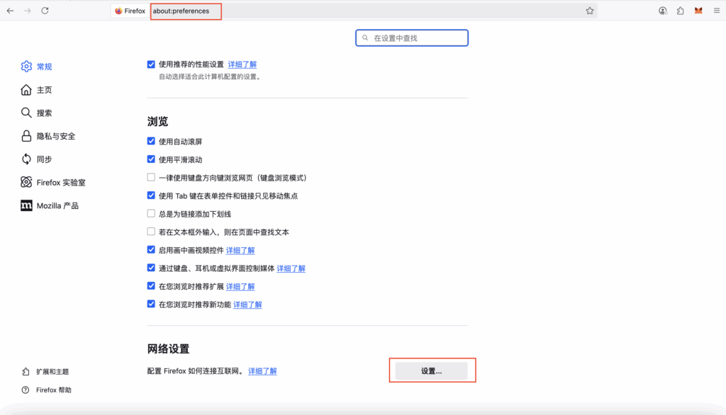Open the Firefox hamburger menu
This screenshot has width=726, height=415.
pyautogui.click(x=717, y=11)
